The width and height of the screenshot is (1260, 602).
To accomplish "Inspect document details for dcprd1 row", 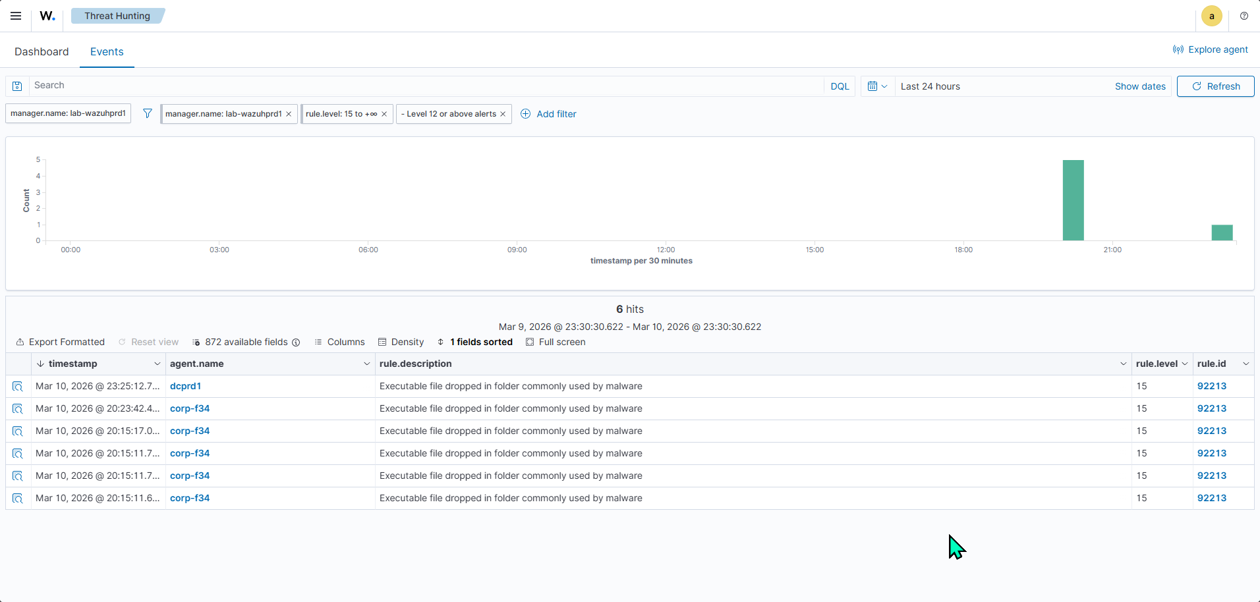I will [x=18, y=387].
